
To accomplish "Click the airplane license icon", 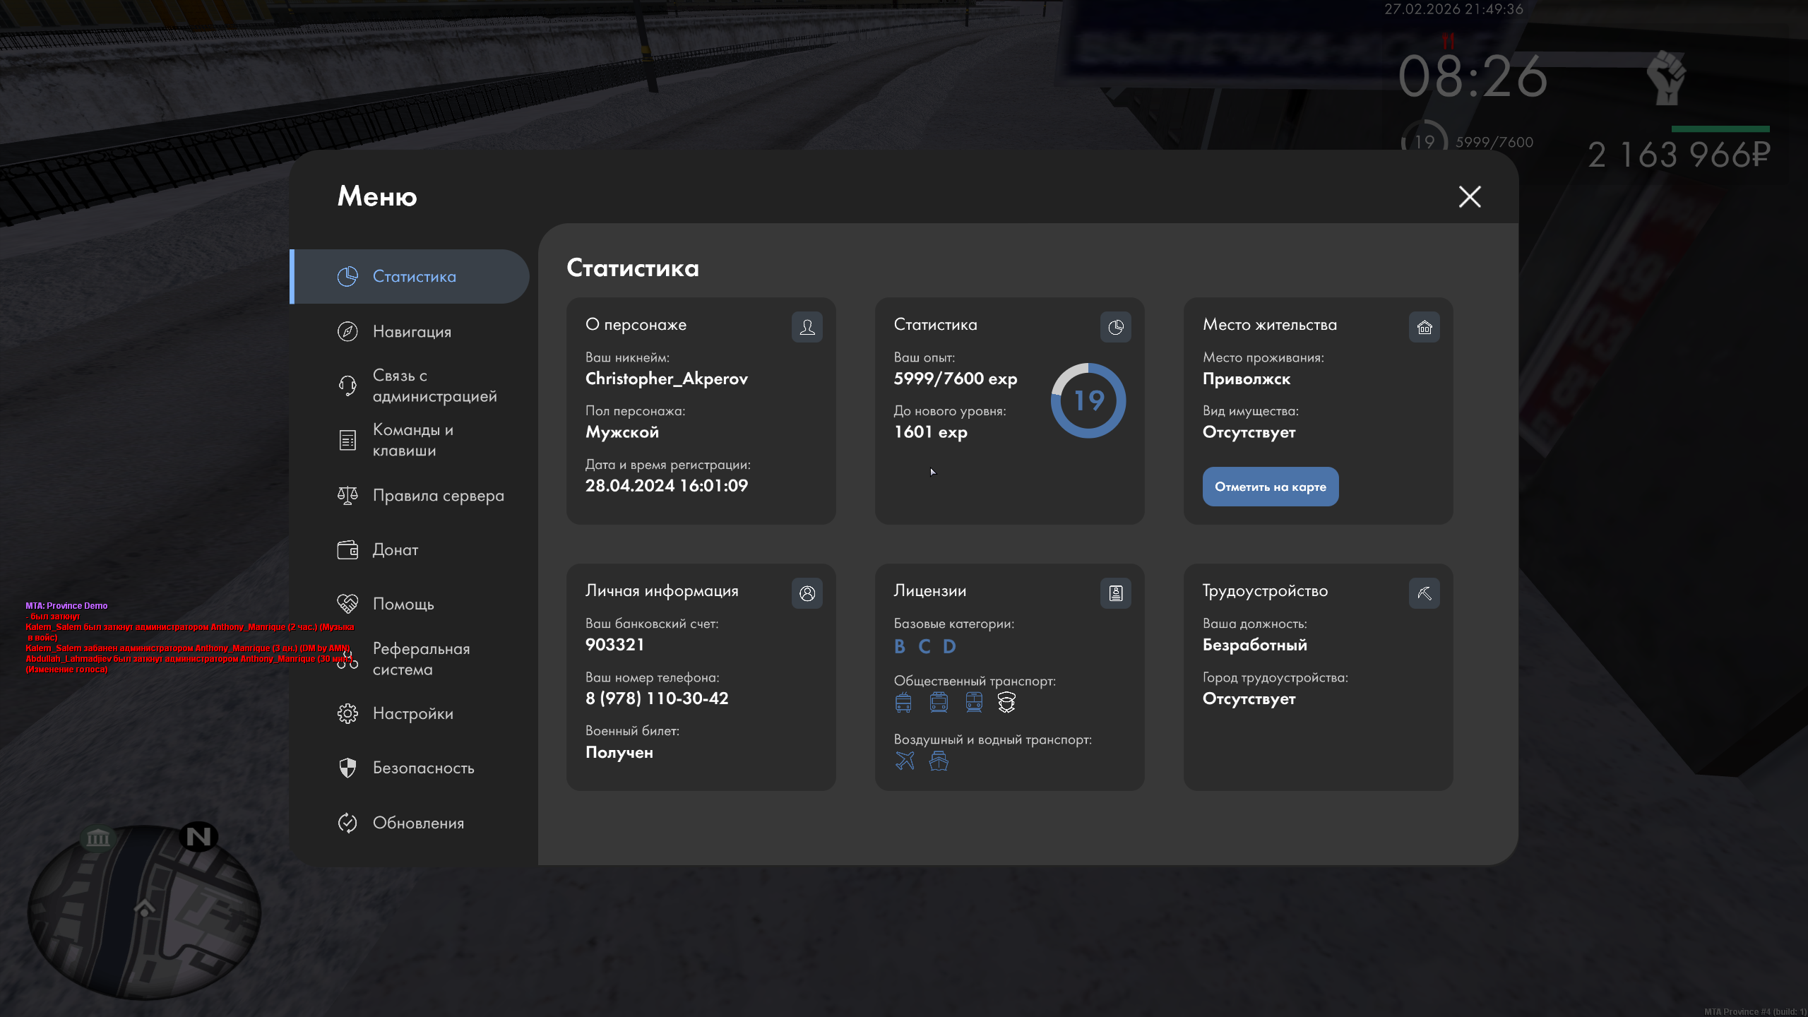I will point(905,761).
